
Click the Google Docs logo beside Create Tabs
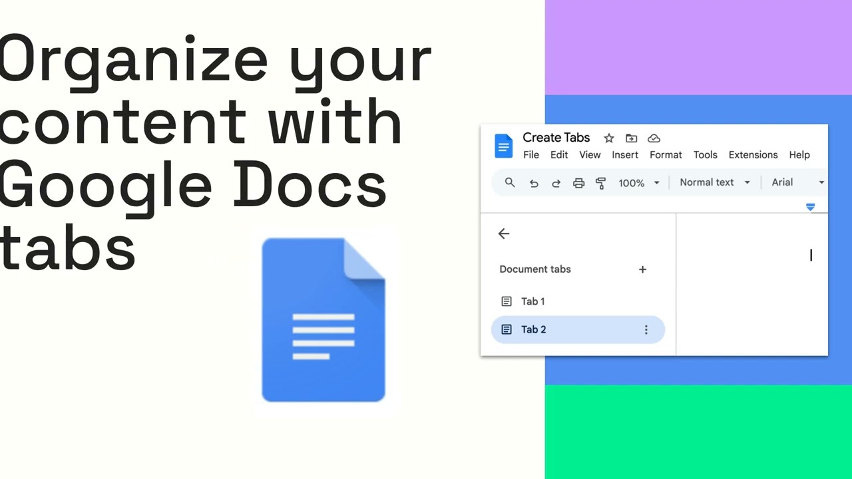click(x=504, y=146)
